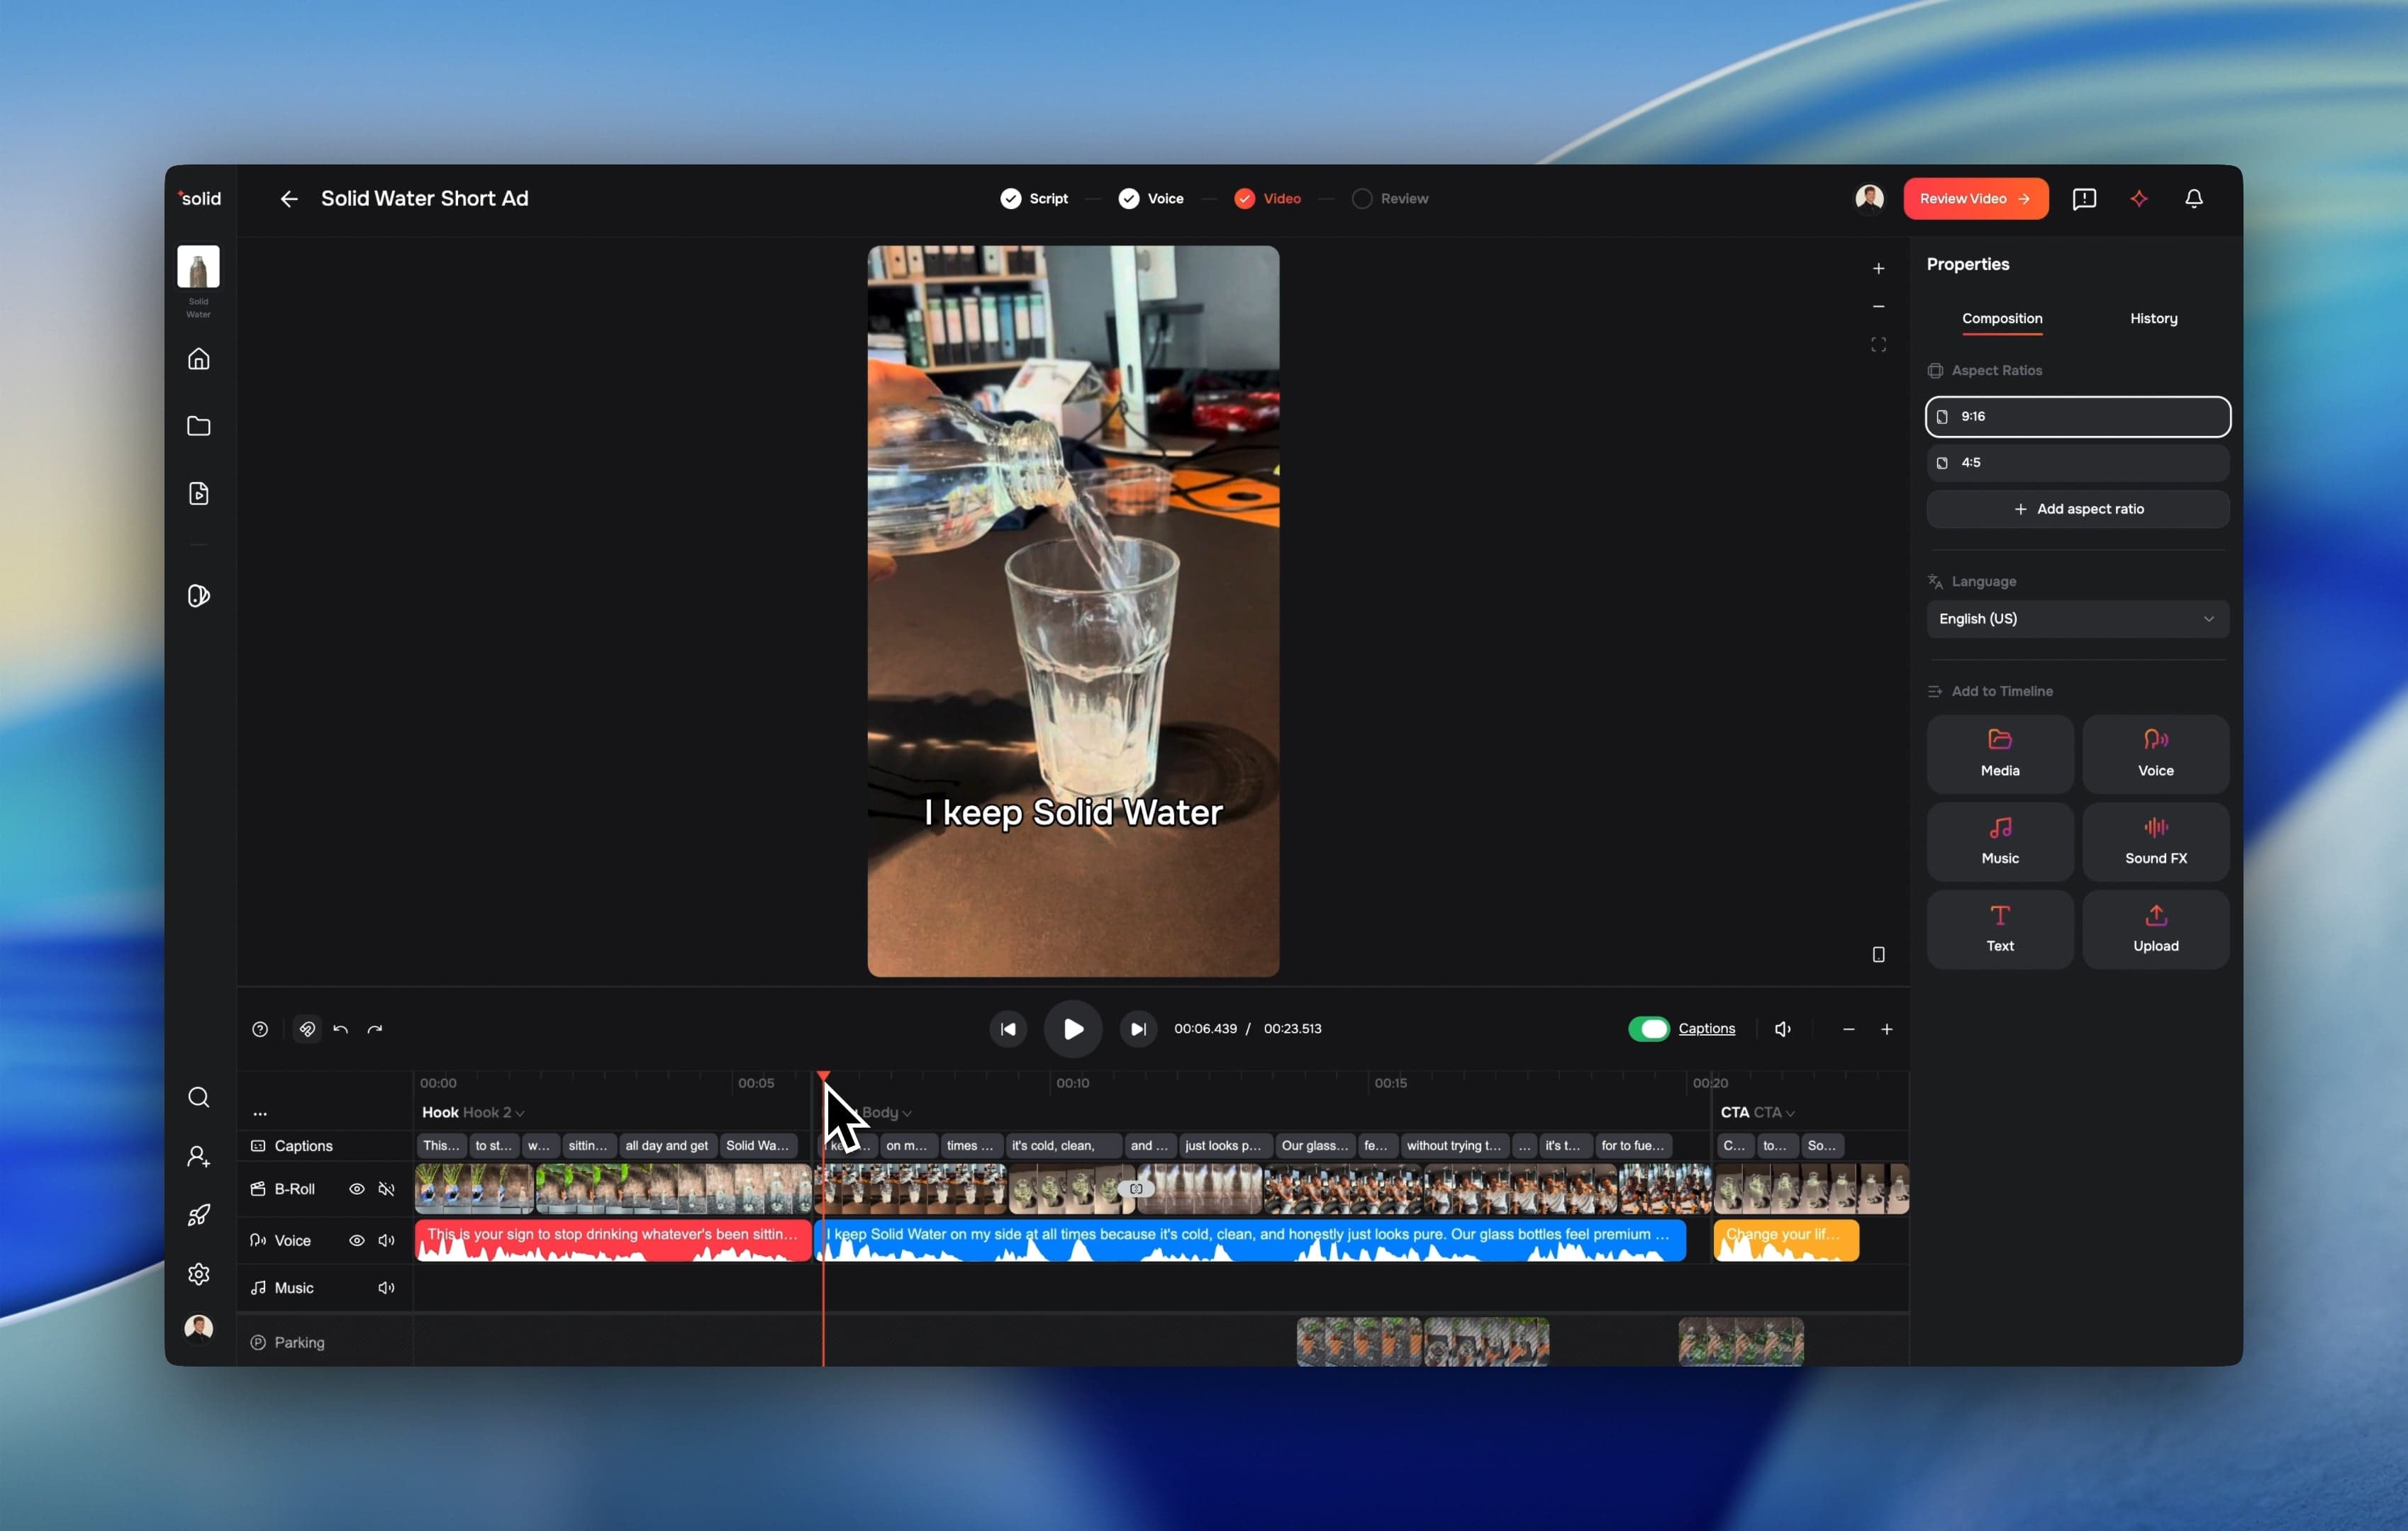Zoom out the timeline with minus
This screenshot has width=2408, height=1531.
point(1848,1029)
